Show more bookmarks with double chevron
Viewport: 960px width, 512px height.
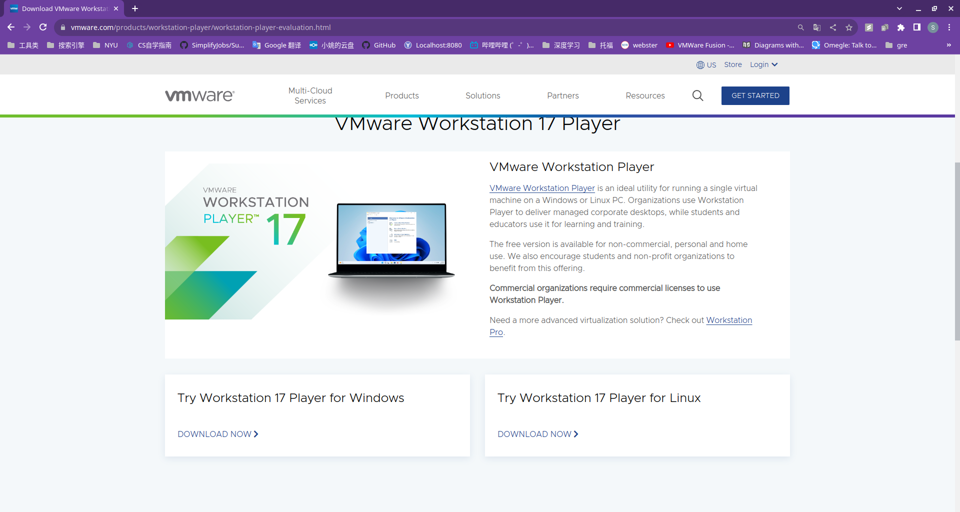point(948,45)
